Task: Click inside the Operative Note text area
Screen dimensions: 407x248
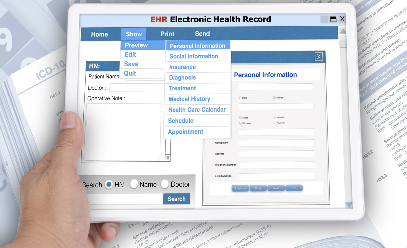Action: (x=122, y=132)
